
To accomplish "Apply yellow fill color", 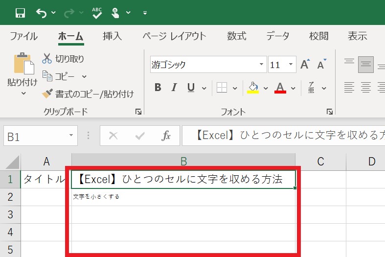I will pos(253,88).
